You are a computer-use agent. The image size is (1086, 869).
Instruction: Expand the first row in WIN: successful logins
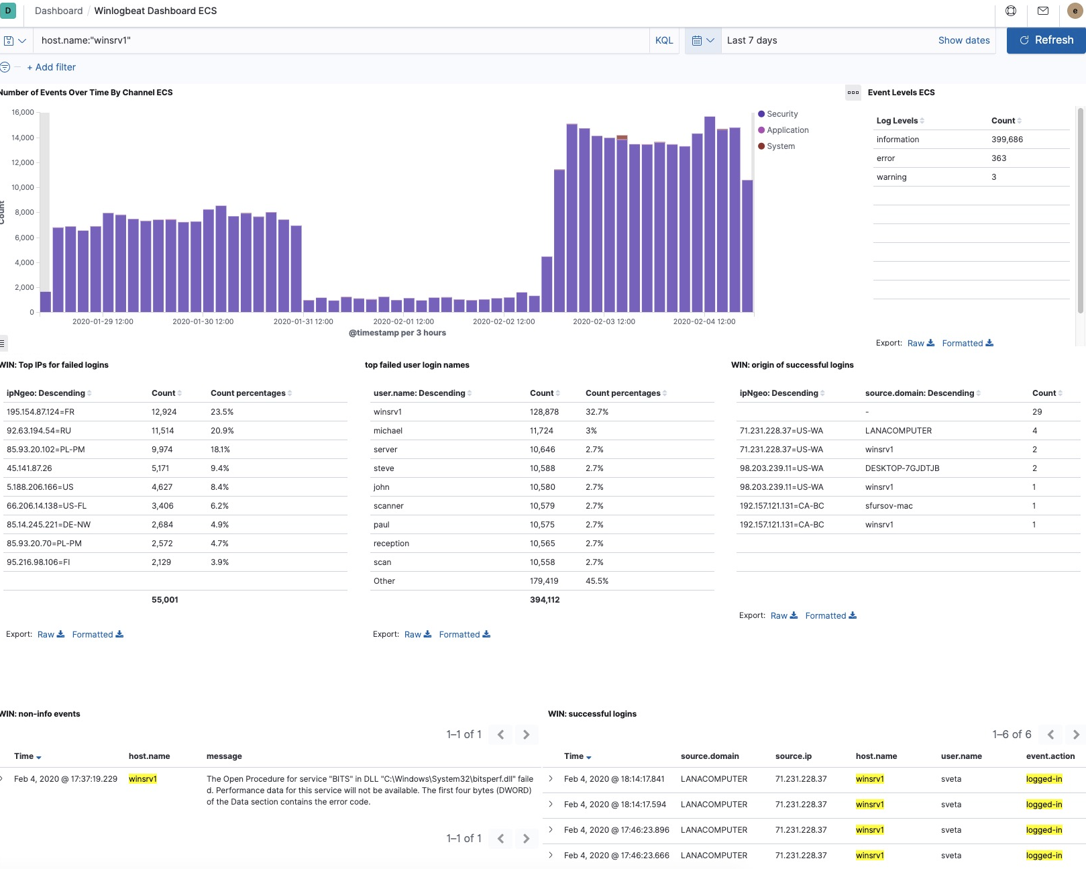pyautogui.click(x=551, y=778)
